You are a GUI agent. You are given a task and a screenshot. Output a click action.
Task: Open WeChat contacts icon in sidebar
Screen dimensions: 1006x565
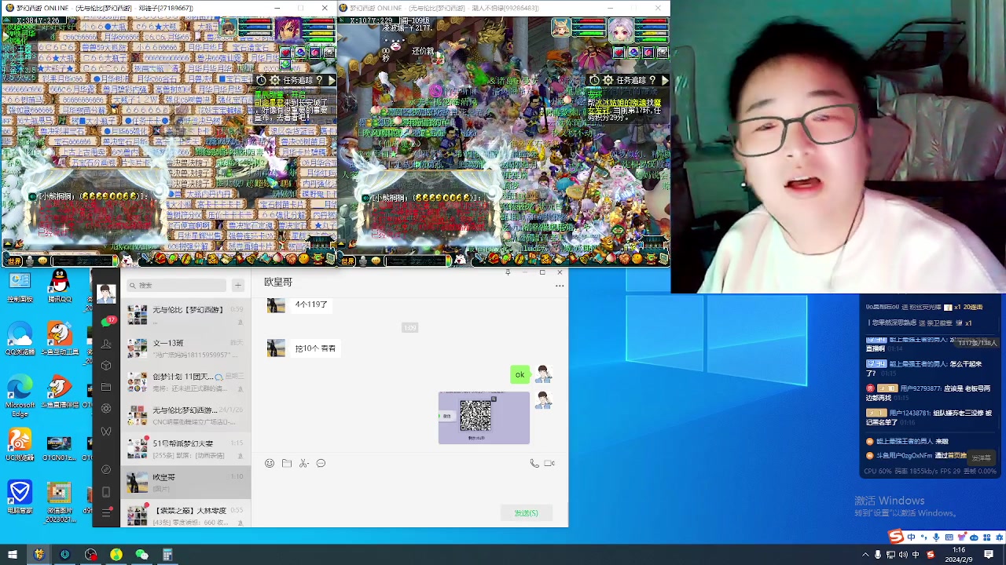(x=106, y=344)
